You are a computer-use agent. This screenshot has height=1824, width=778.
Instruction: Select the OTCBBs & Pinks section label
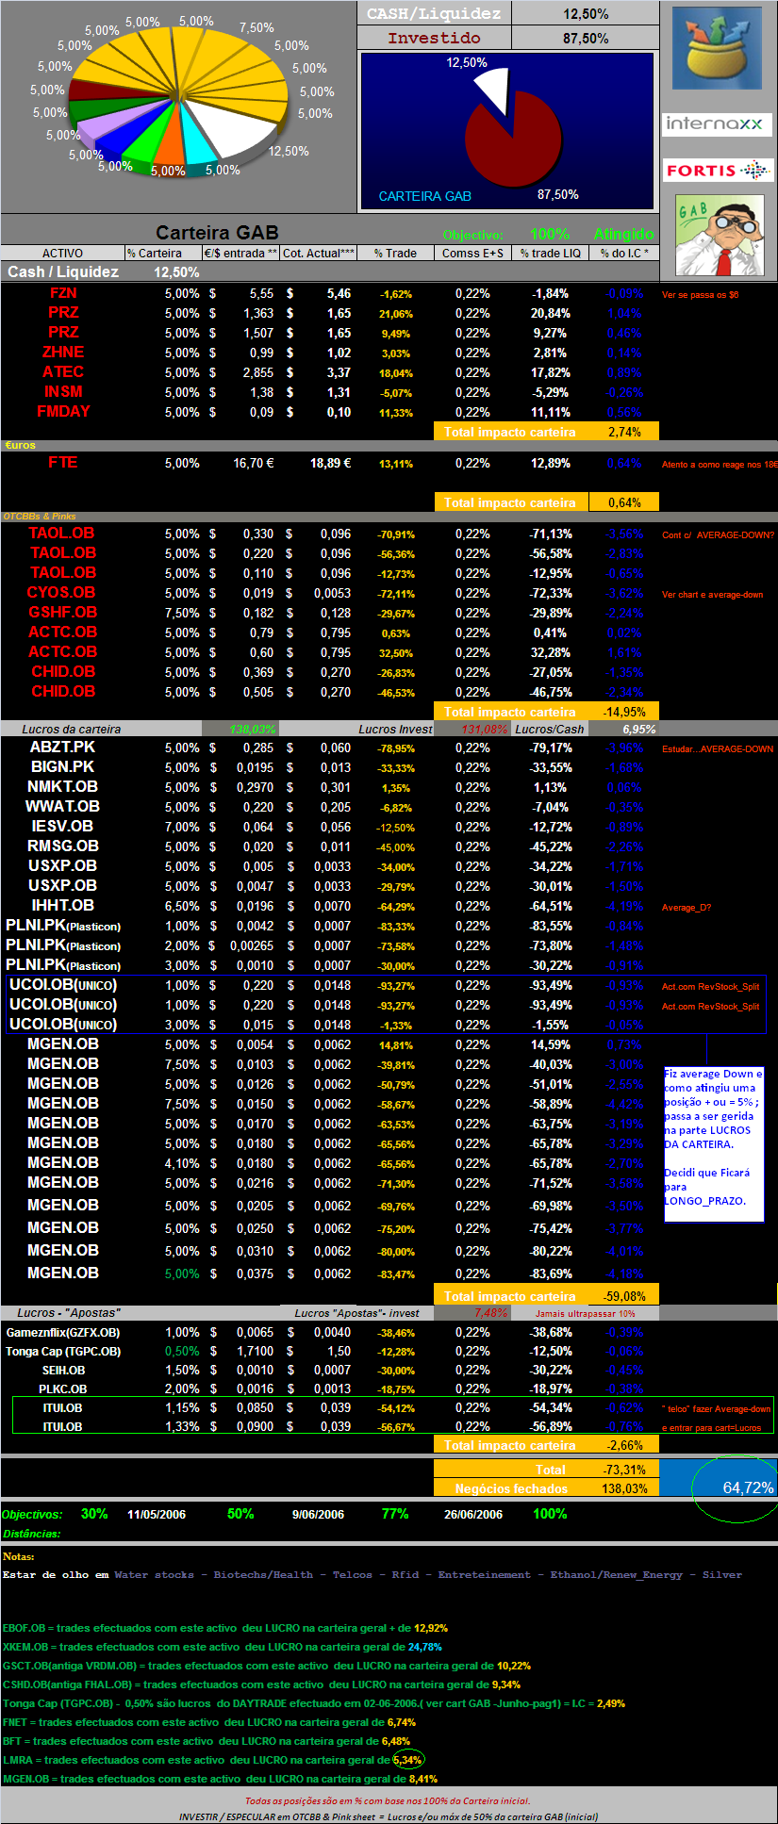[x=40, y=517]
